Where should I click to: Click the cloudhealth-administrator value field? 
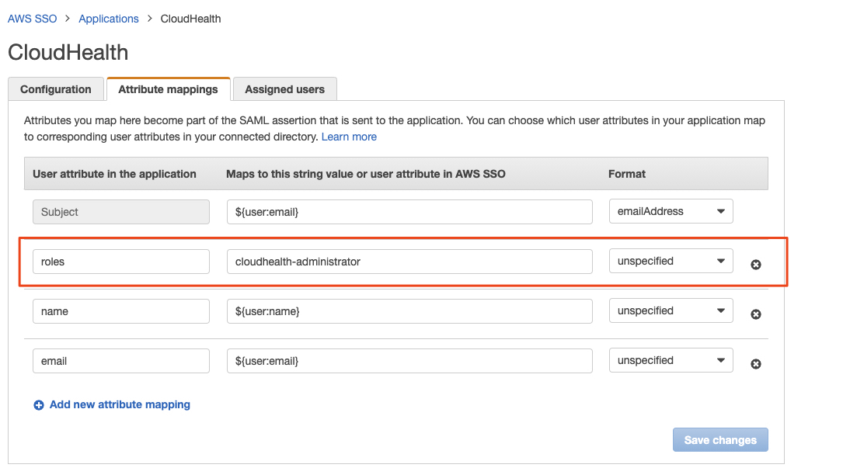[409, 262]
